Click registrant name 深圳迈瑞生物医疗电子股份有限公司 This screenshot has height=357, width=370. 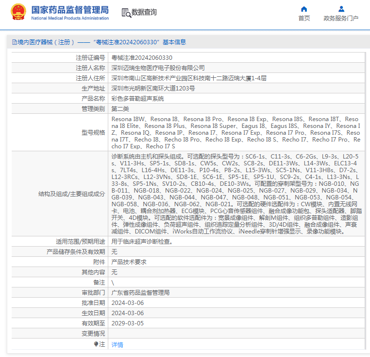pos(158,68)
